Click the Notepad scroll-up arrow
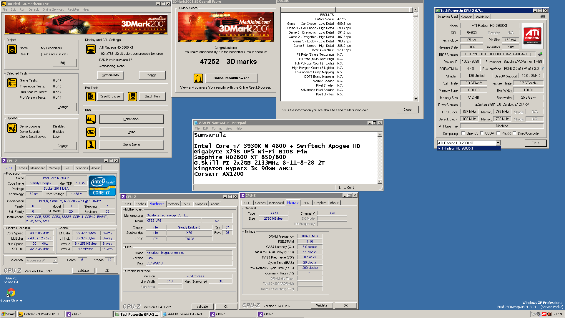Viewport: 565px width, 318px height. coord(380,134)
